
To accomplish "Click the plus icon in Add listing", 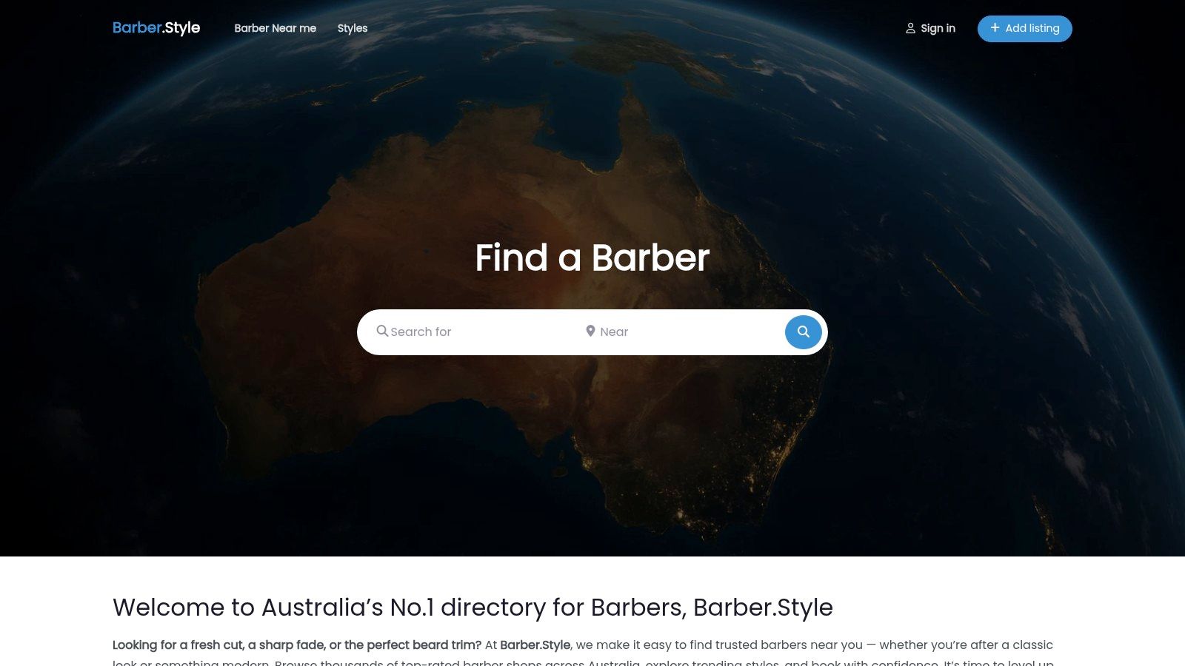I will pyautogui.click(x=995, y=27).
